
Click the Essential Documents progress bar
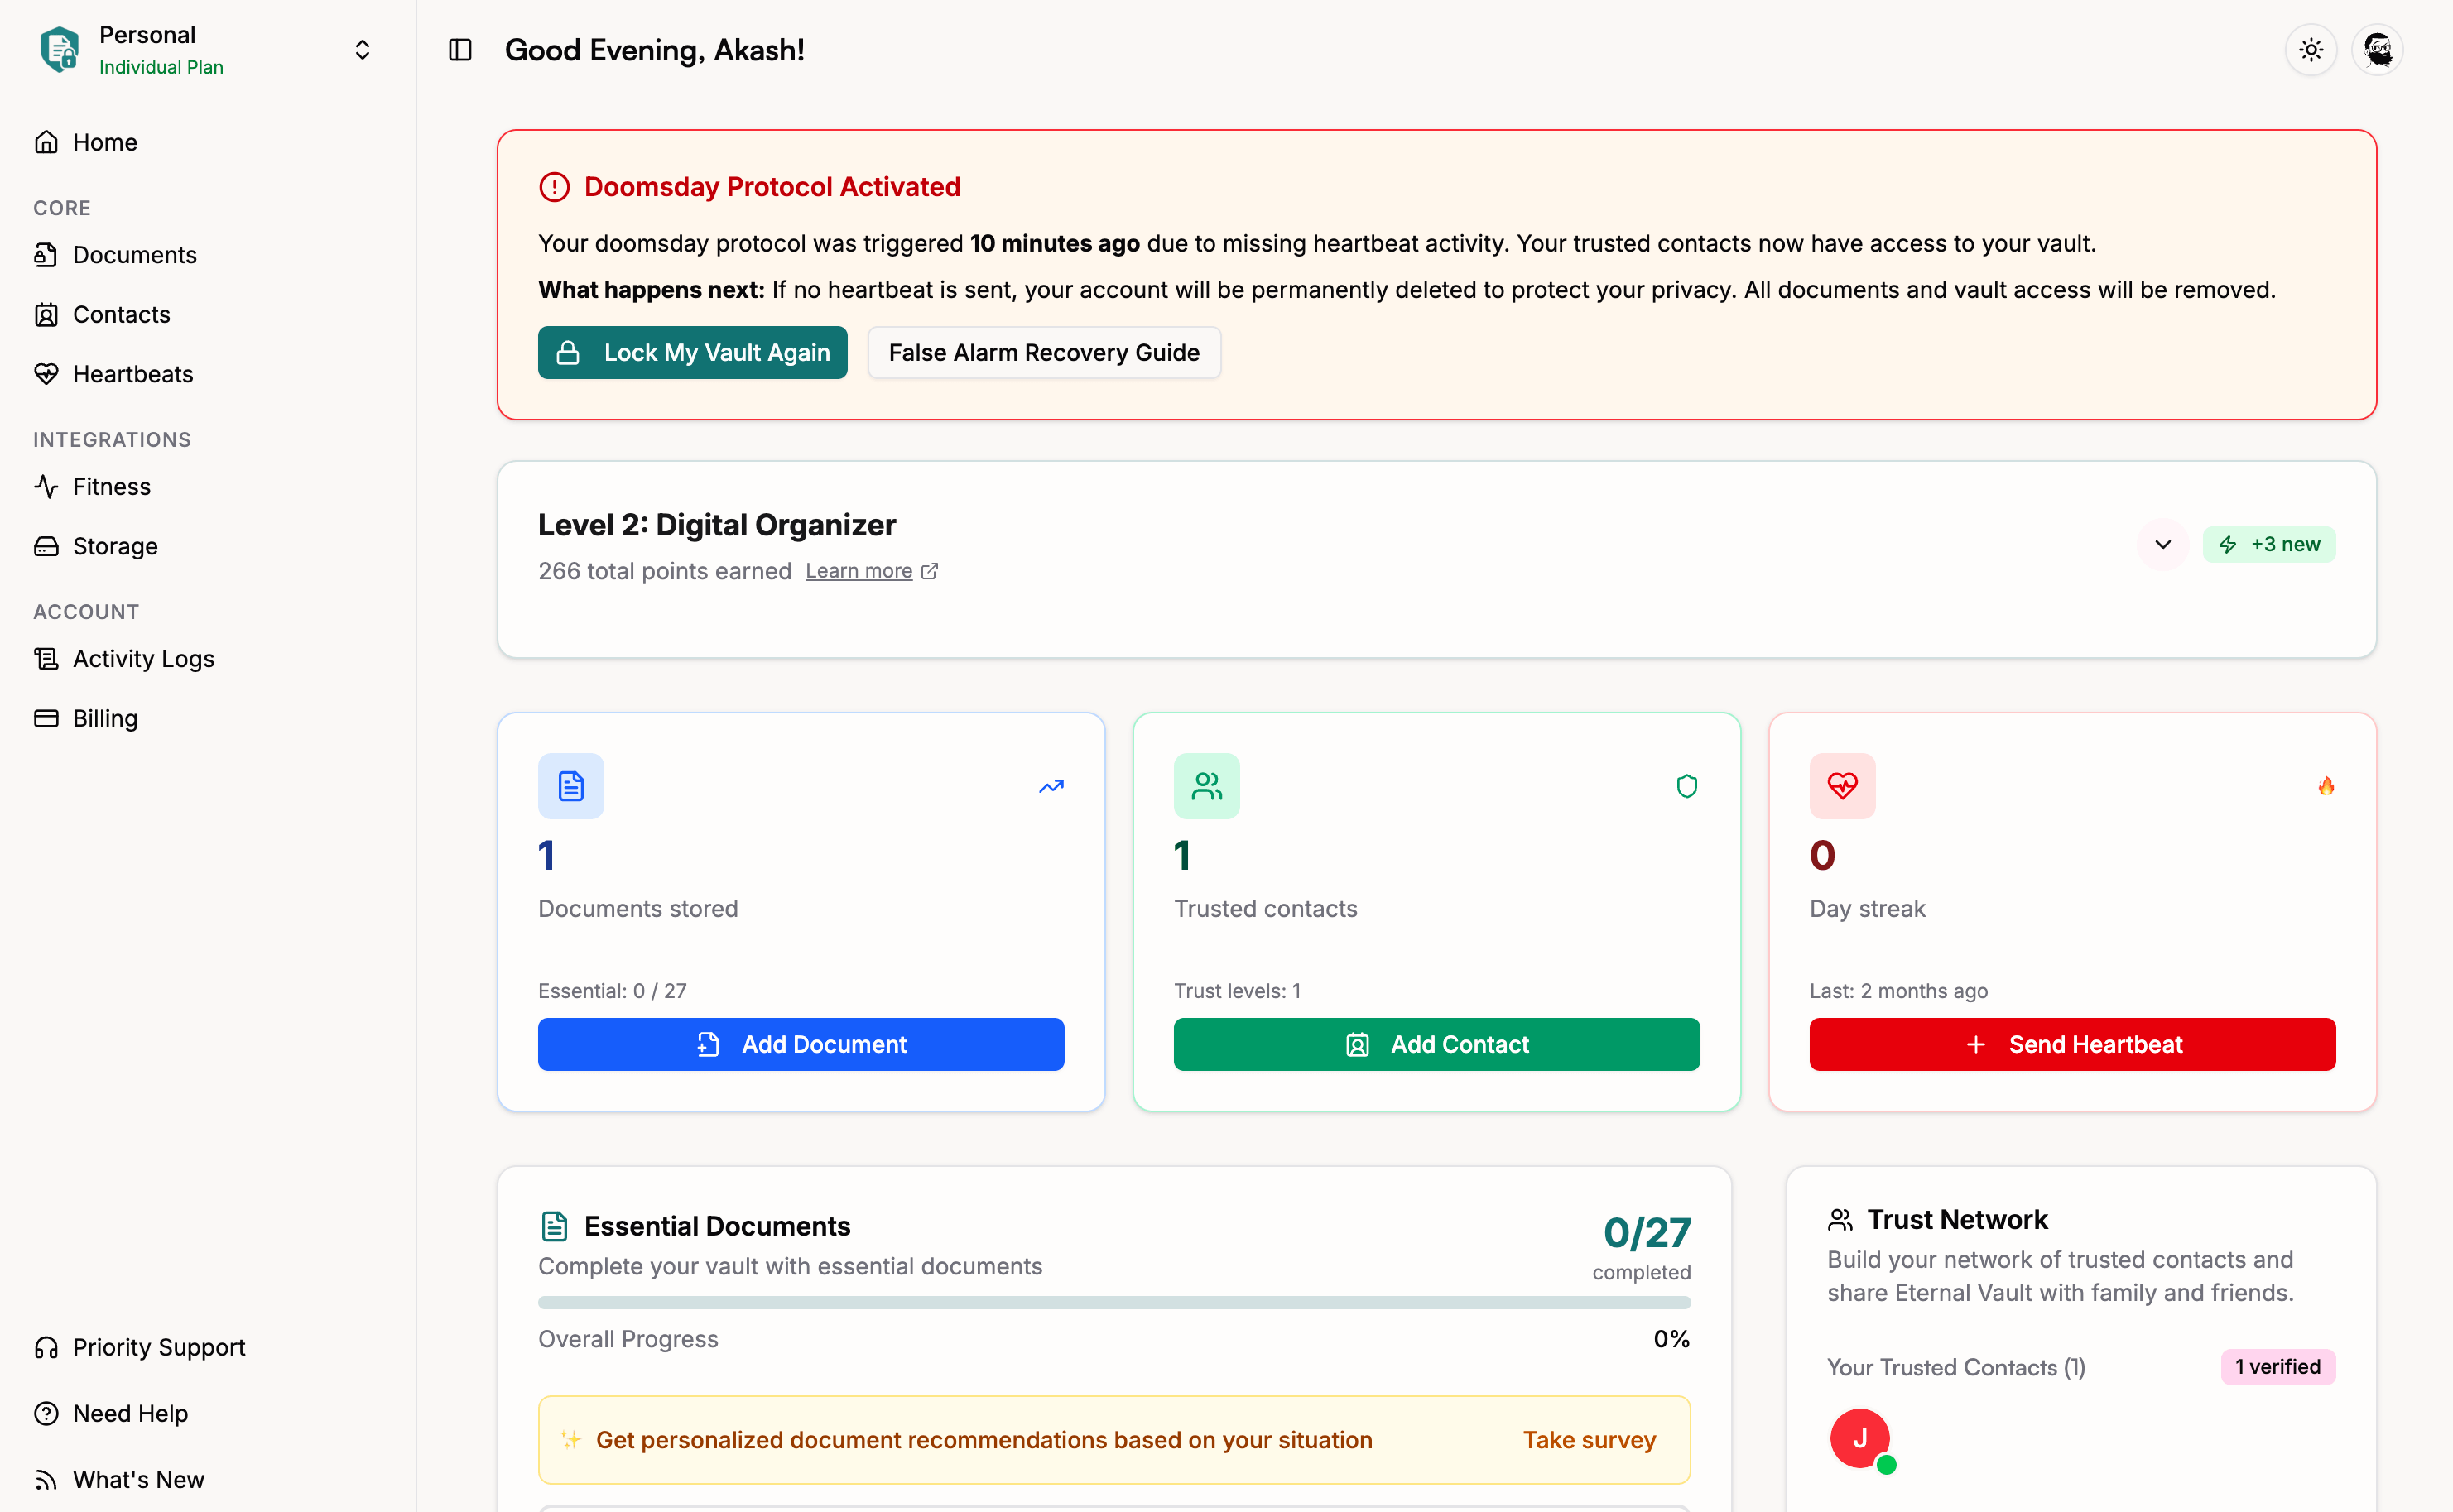(x=1113, y=1302)
